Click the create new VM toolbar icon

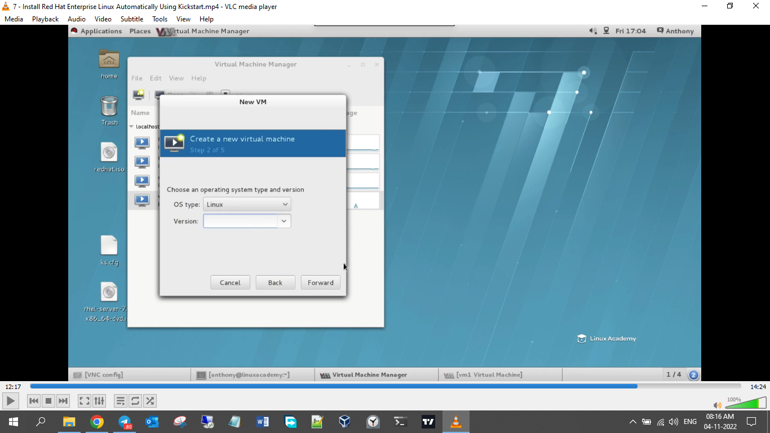[139, 95]
